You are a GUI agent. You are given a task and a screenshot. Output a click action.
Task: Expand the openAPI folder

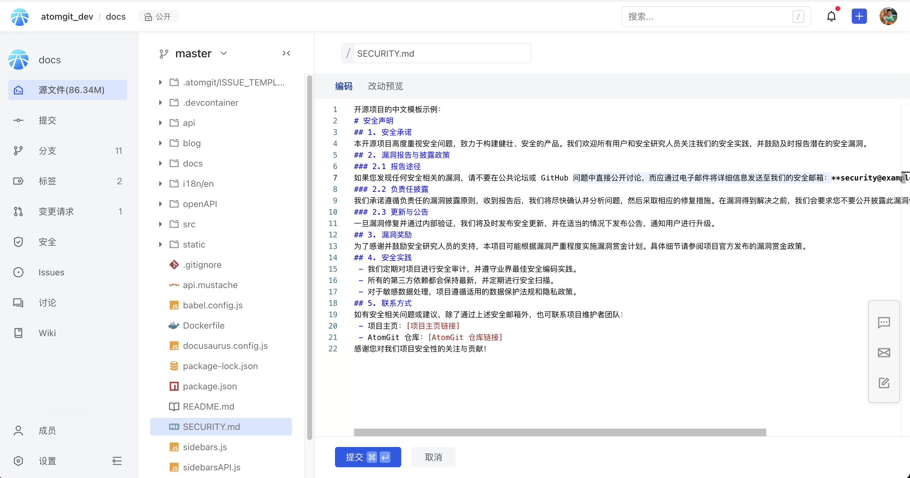pyautogui.click(x=161, y=204)
